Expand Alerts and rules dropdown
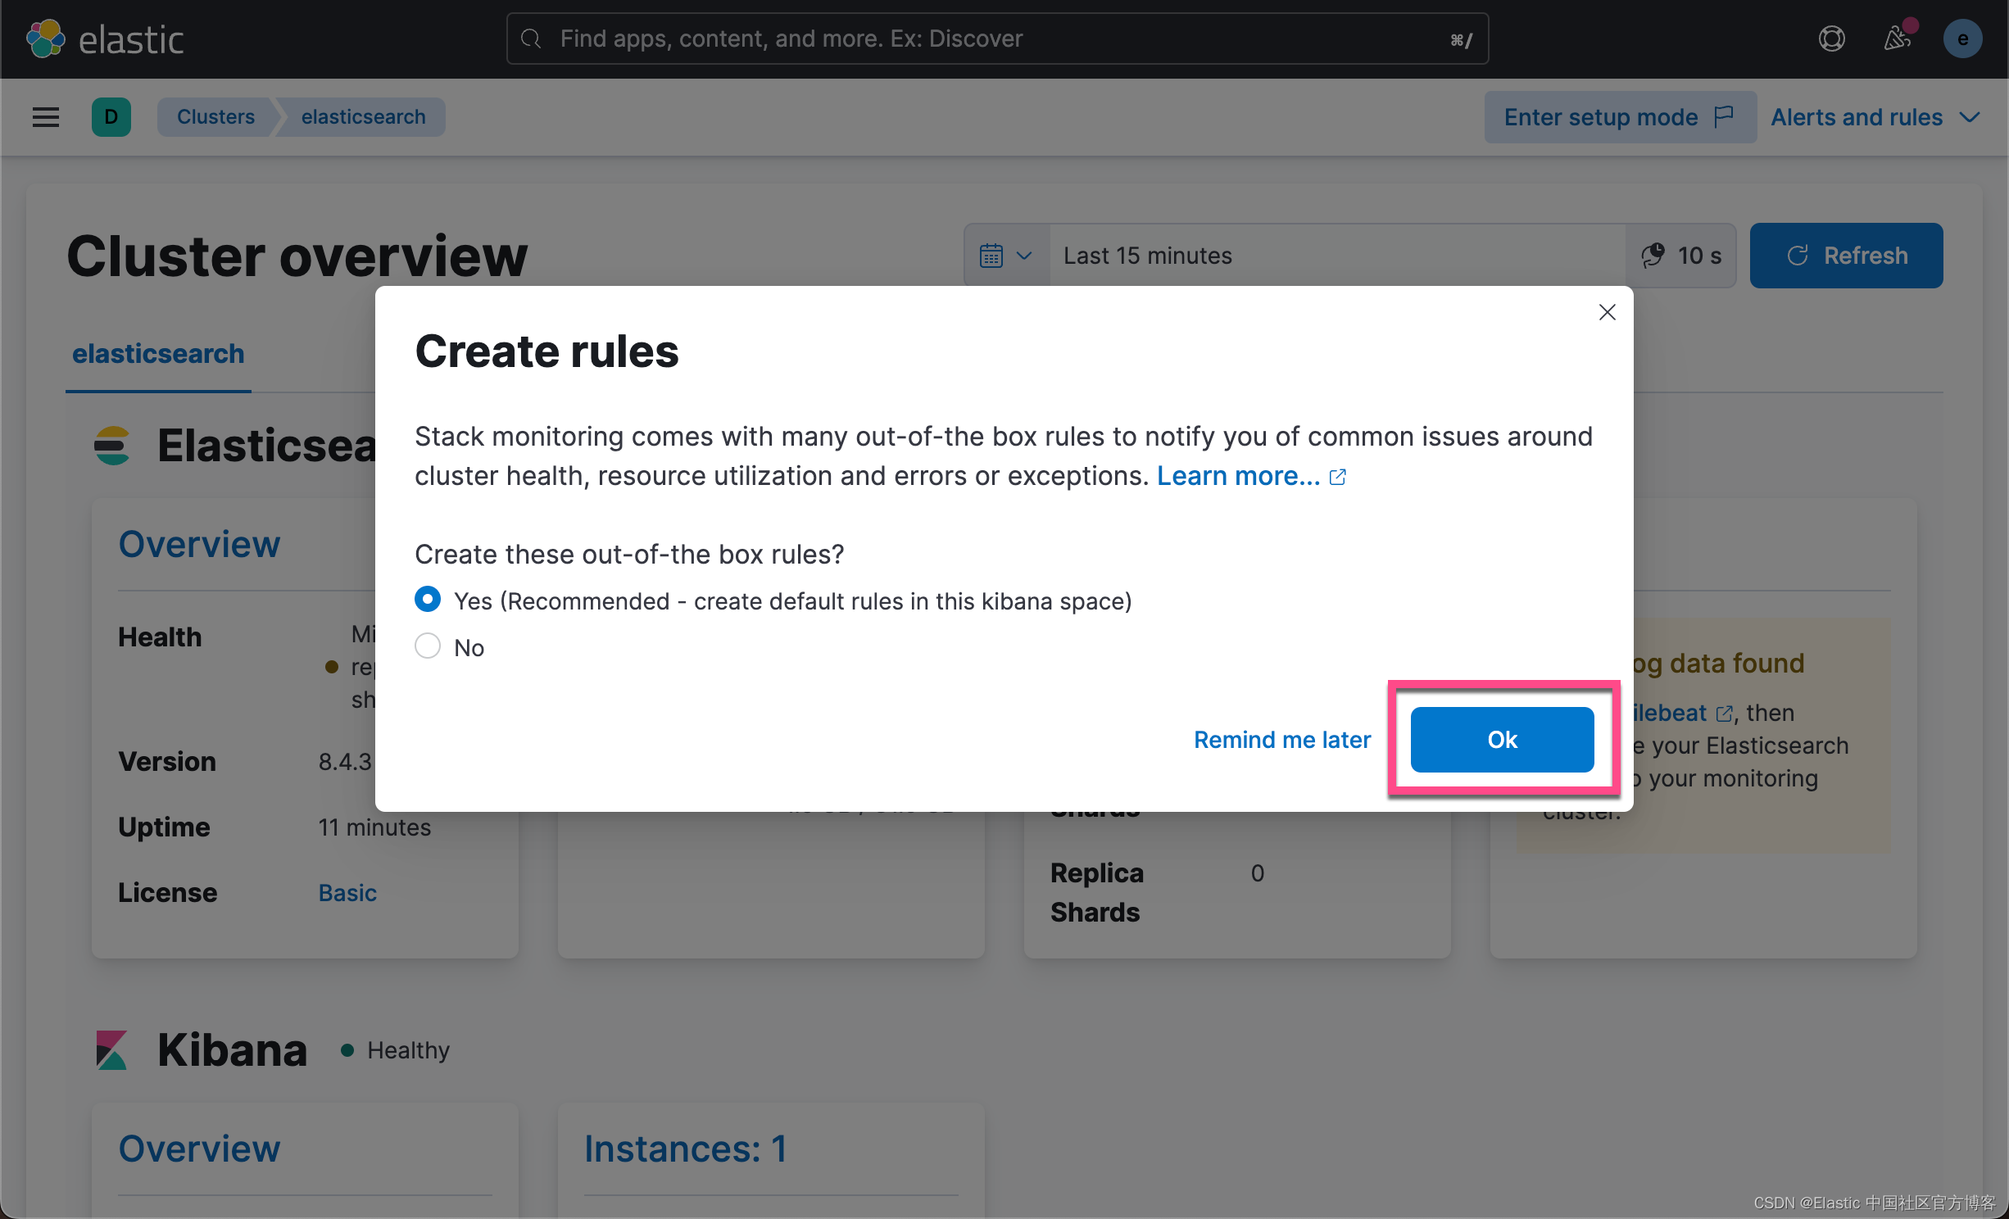The image size is (2009, 1219). click(1875, 117)
